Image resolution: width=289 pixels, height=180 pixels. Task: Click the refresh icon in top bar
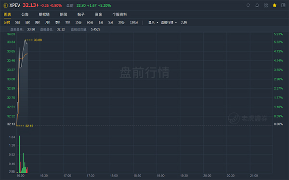248,5
